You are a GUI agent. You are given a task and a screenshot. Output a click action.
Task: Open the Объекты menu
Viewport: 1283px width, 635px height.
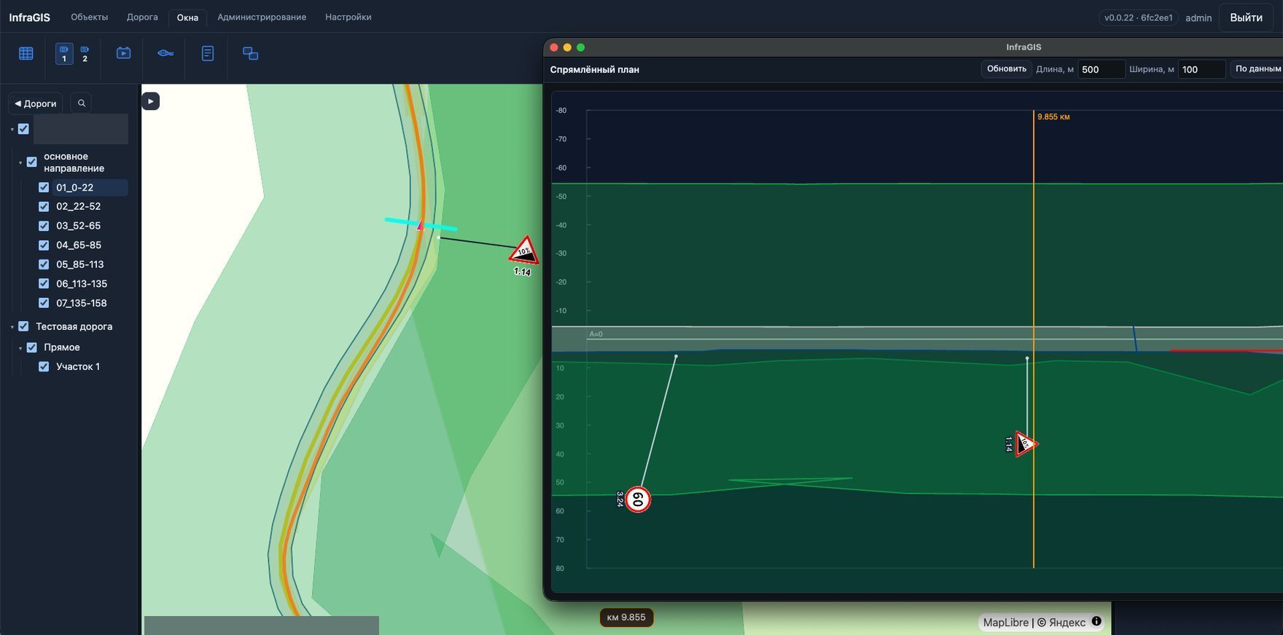tap(89, 17)
